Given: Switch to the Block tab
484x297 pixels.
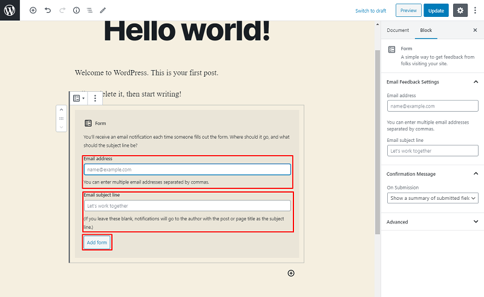Looking at the screenshot, I should tap(426, 30).
